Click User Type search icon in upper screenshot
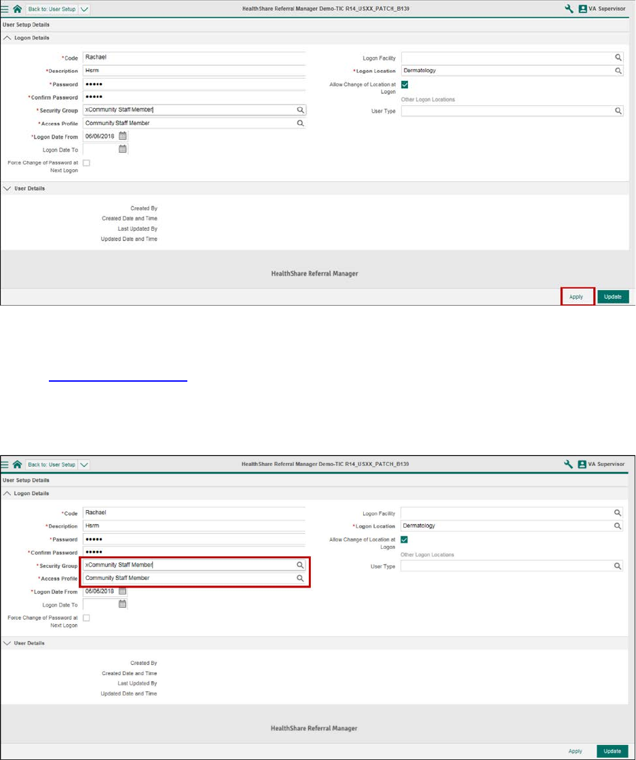Screen dimensions: 636x760 (618, 111)
